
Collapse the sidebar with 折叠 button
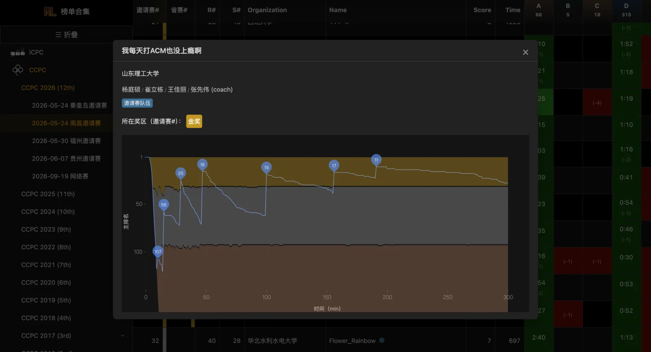[67, 35]
